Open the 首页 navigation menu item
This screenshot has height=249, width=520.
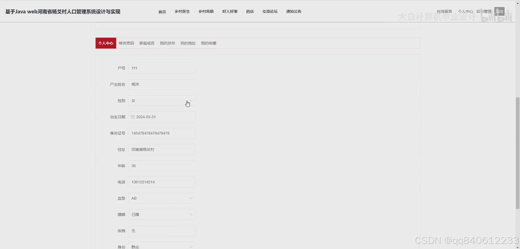(162, 12)
